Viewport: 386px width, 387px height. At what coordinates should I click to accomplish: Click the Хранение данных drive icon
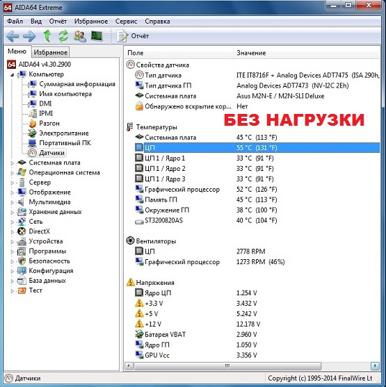(x=22, y=212)
